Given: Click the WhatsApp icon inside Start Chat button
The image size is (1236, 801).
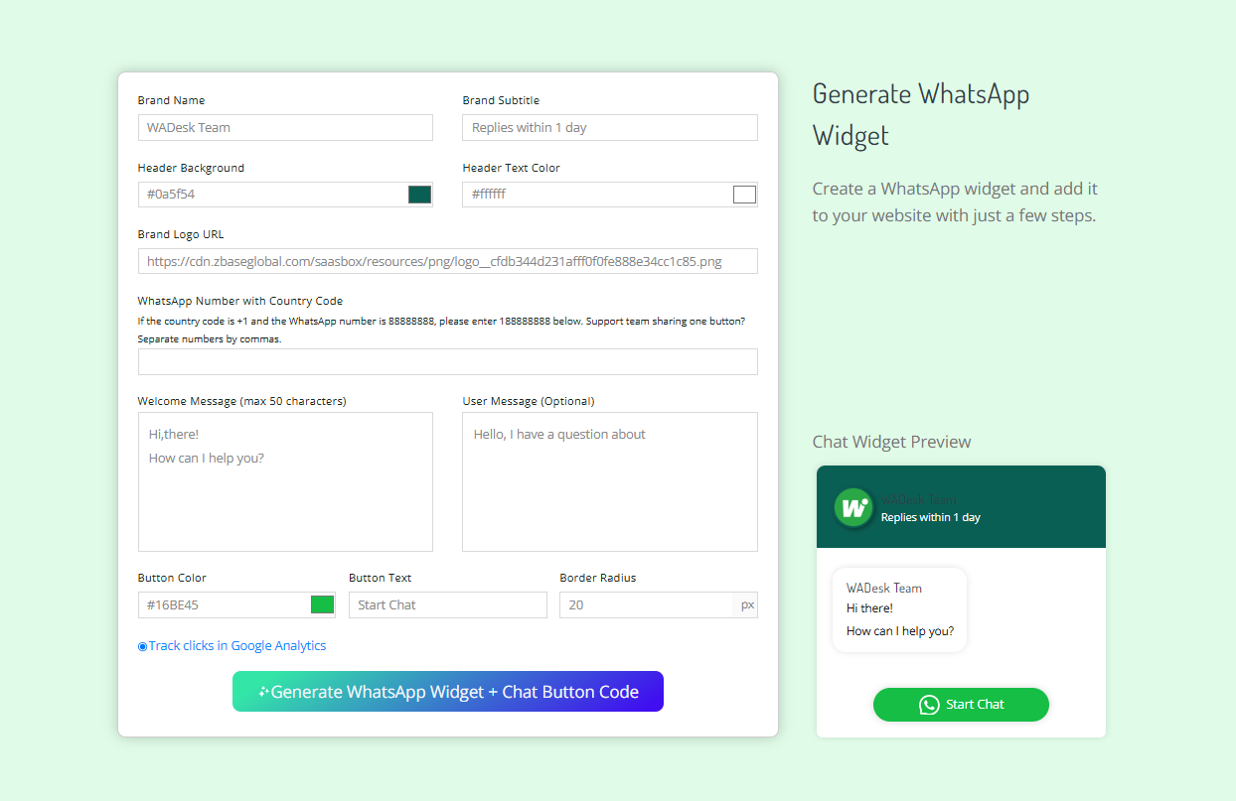Looking at the screenshot, I should coord(928,705).
